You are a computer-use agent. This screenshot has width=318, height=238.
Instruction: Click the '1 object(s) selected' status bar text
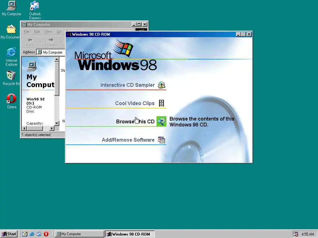pyautogui.click(x=36, y=135)
